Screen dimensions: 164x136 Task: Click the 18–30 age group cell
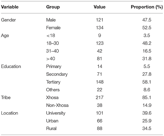click(x=53, y=43)
